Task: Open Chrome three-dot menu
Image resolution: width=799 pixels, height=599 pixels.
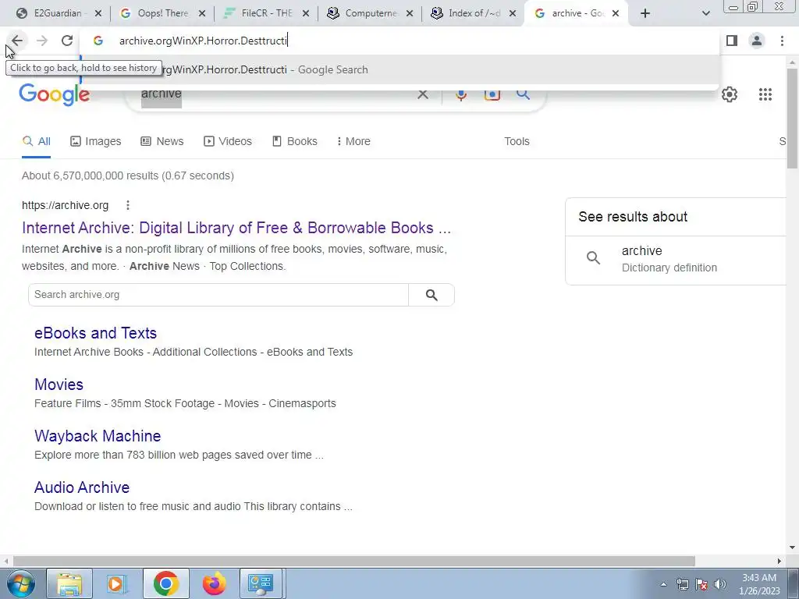Action: [782, 41]
